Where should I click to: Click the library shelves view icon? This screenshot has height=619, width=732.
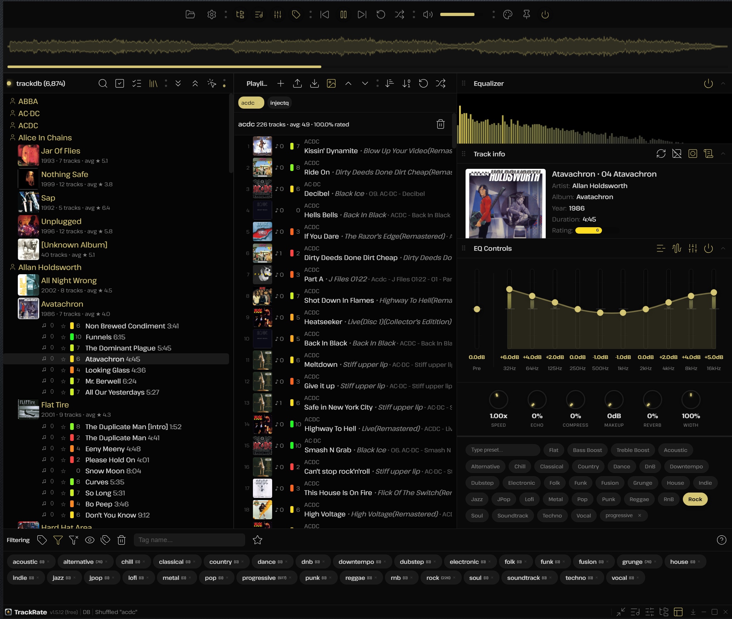tap(154, 83)
